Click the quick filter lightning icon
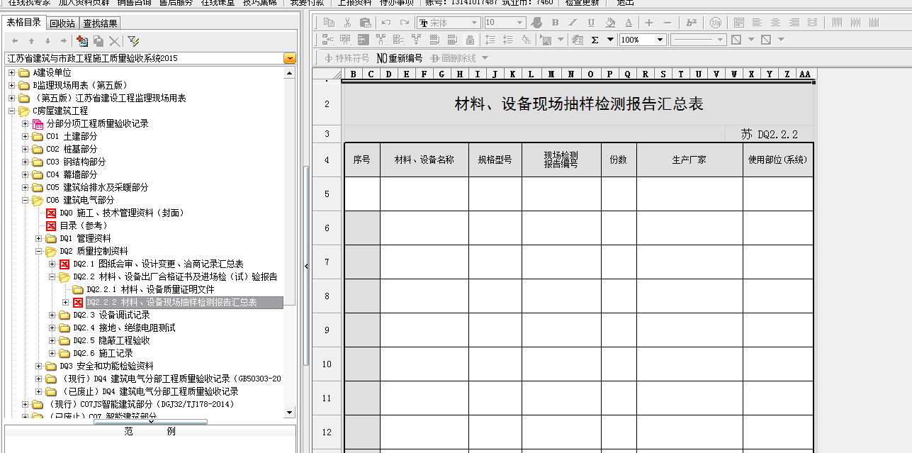This screenshot has width=912, height=453. [x=133, y=41]
